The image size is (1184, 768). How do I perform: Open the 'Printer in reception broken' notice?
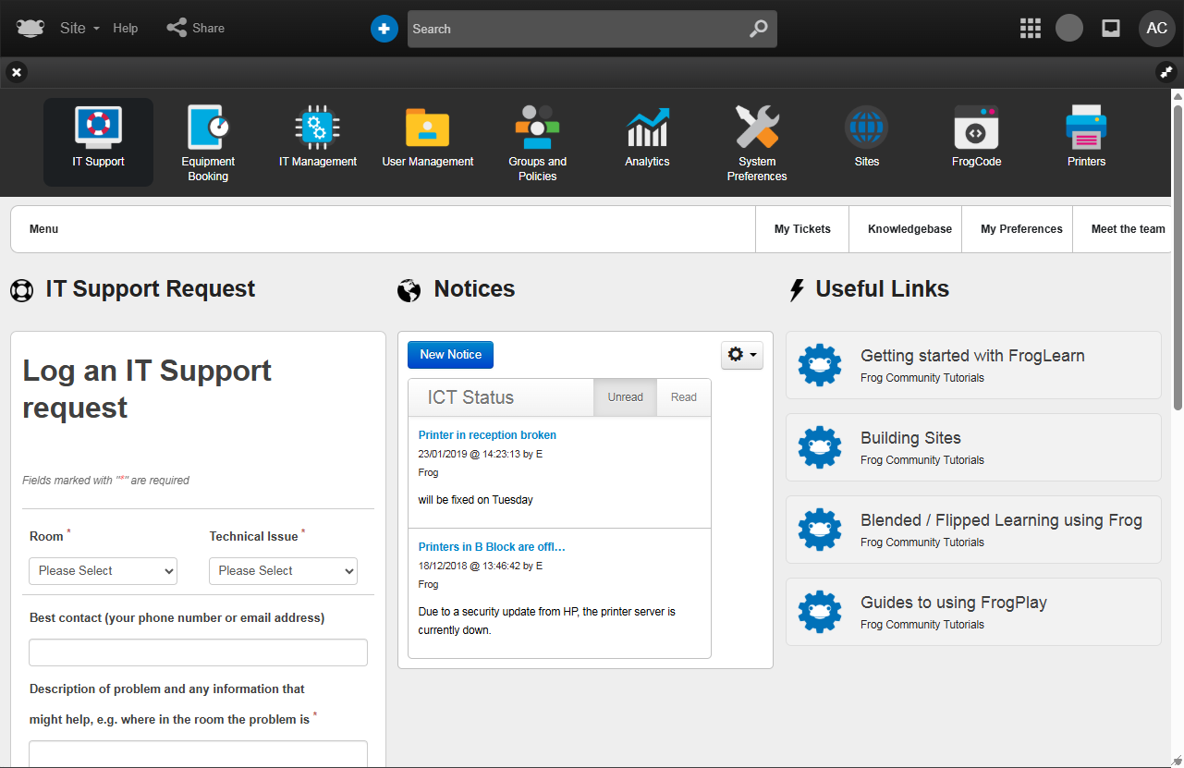[487, 435]
